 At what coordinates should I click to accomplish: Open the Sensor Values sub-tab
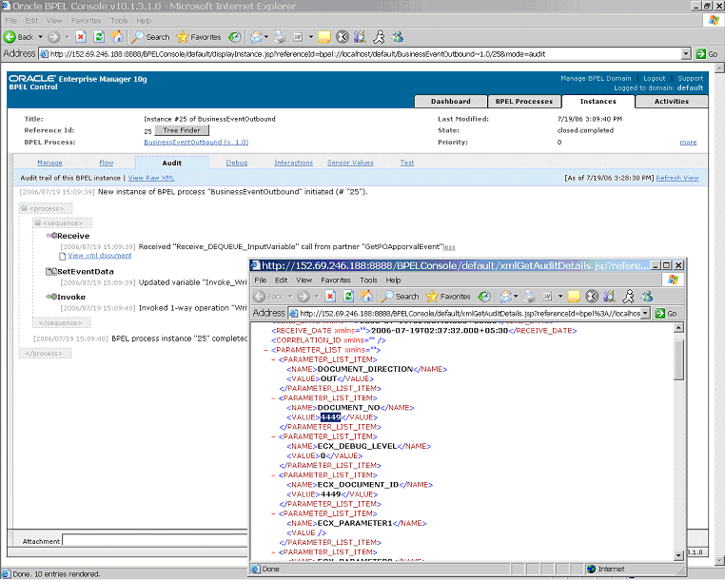[350, 163]
